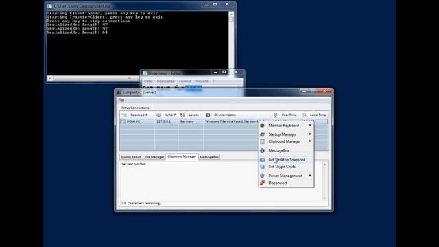439x247 pixels.
Task: Click the text box scroll up arrow
Action: point(324,165)
